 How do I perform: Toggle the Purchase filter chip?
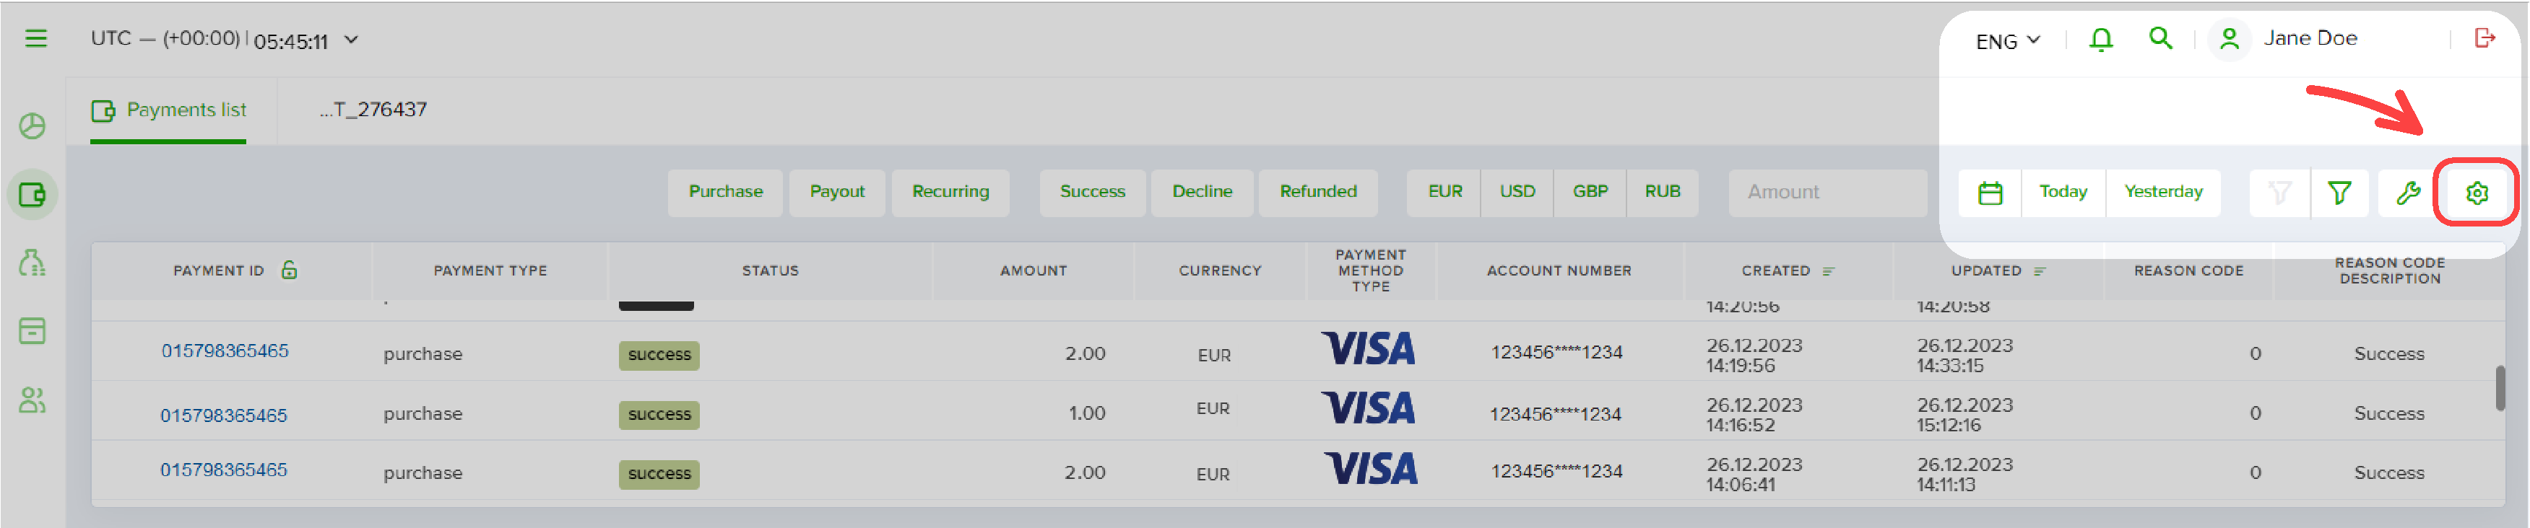725,193
